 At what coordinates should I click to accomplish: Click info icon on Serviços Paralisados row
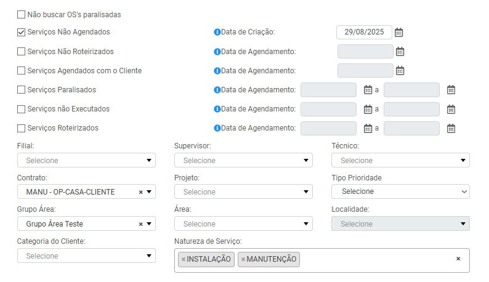tap(217, 90)
